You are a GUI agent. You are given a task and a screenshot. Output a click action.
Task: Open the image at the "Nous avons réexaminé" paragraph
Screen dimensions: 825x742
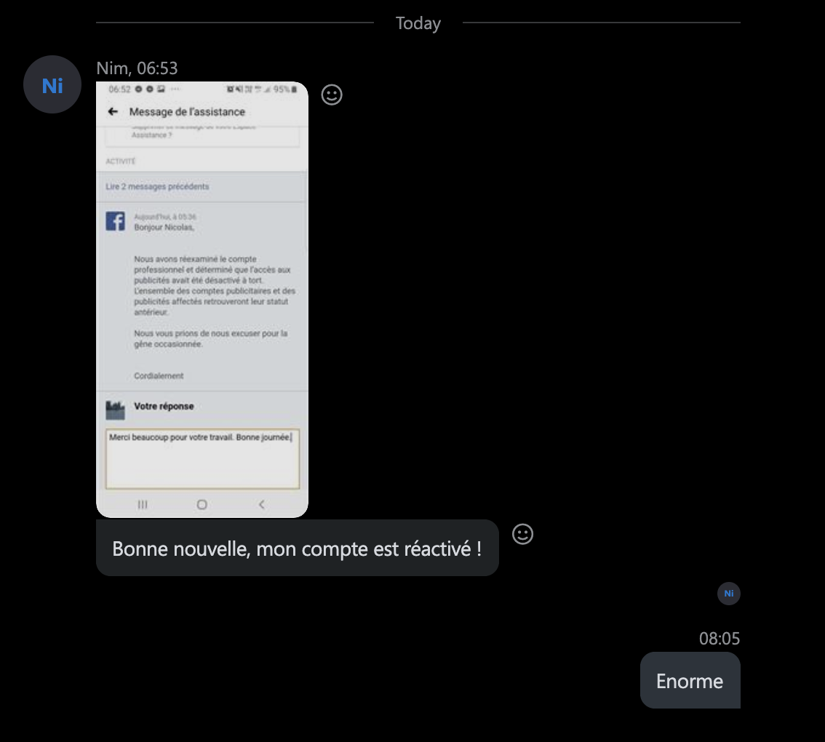pos(215,285)
